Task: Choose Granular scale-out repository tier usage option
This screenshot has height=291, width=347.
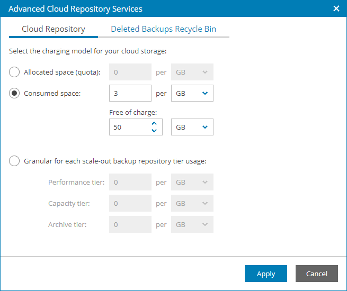Action: pyautogui.click(x=15, y=161)
